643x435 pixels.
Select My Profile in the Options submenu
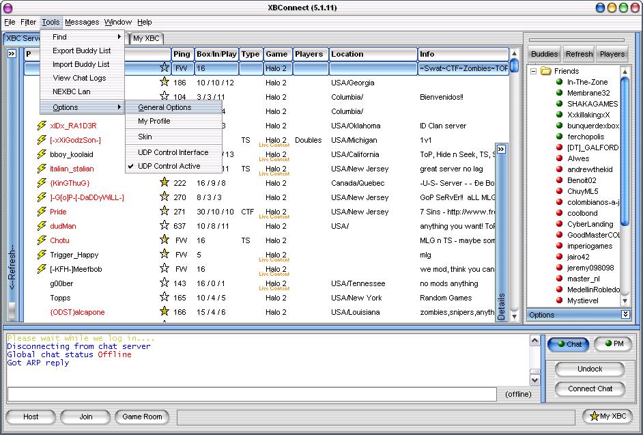point(174,121)
